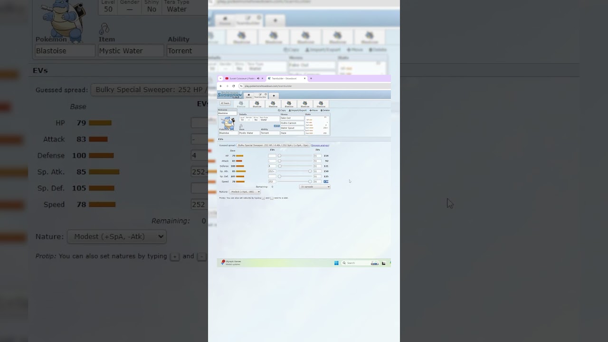The height and width of the screenshot is (342, 608).
Task: Click the Windows Start logo in taskbar
Action: click(336, 263)
